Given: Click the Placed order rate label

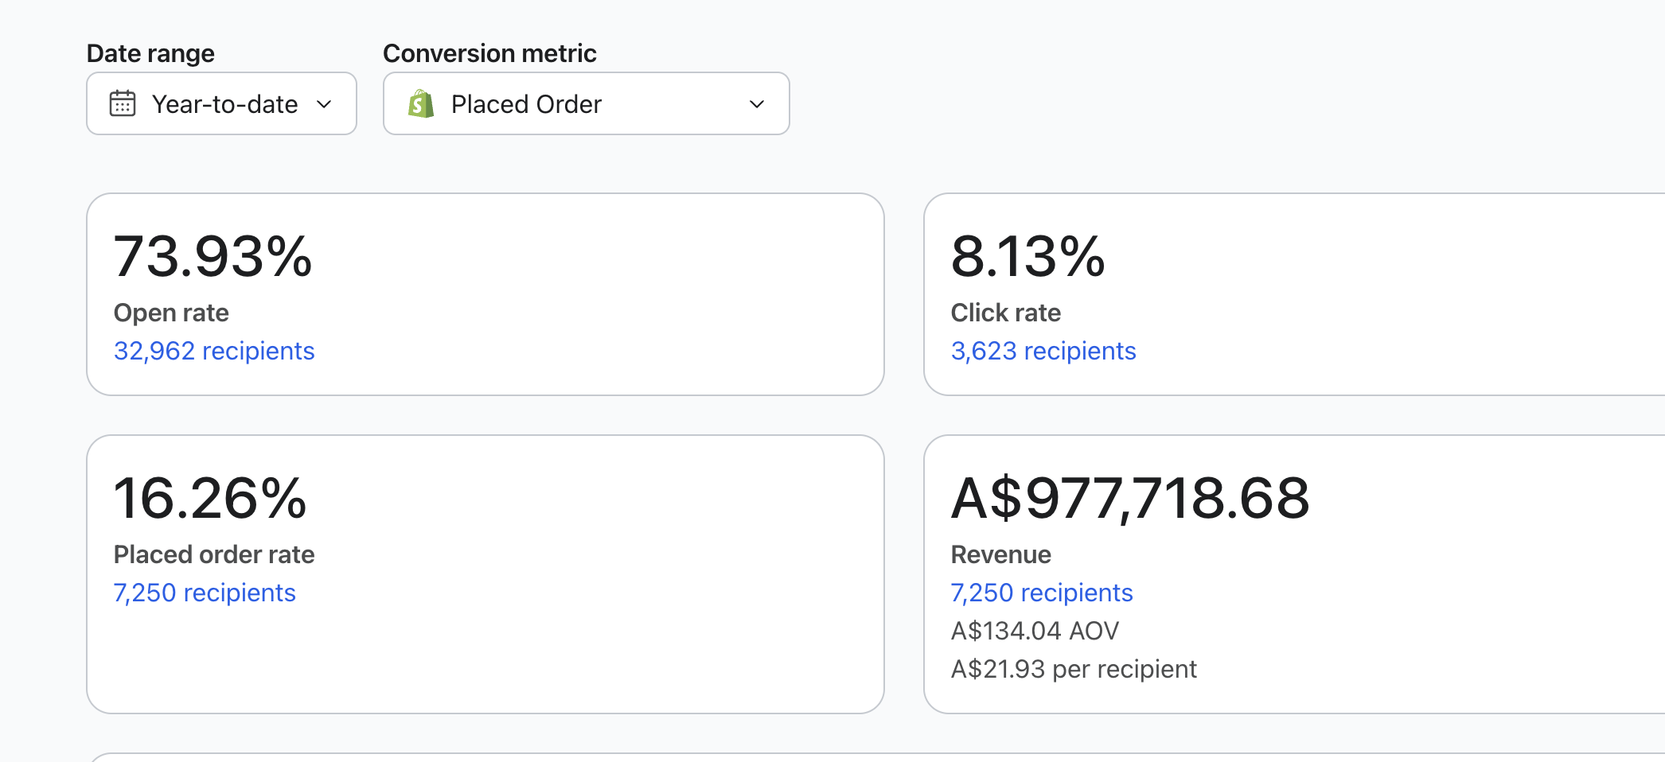Looking at the screenshot, I should pos(214,554).
